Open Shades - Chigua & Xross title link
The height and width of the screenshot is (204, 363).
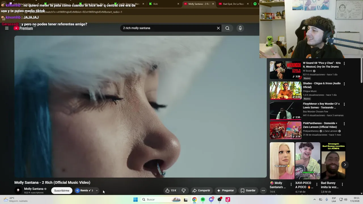[x=322, y=85]
